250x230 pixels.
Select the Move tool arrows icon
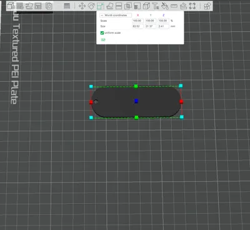click(x=82, y=6)
